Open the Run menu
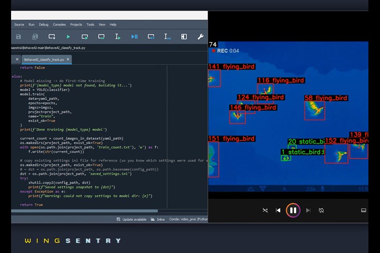This screenshot has width=380, height=253. (32, 25)
